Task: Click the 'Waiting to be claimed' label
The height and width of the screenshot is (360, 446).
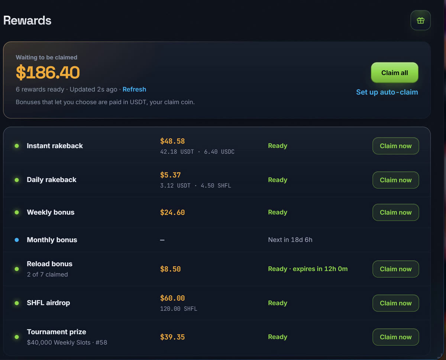Action: click(46, 58)
